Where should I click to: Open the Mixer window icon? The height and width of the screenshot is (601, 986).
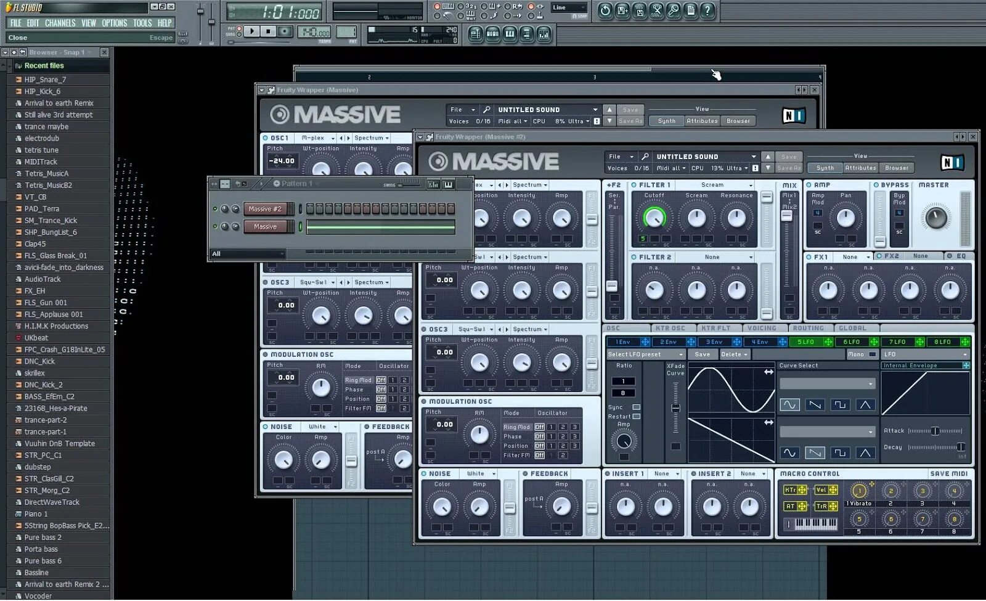(x=544, y=34)
